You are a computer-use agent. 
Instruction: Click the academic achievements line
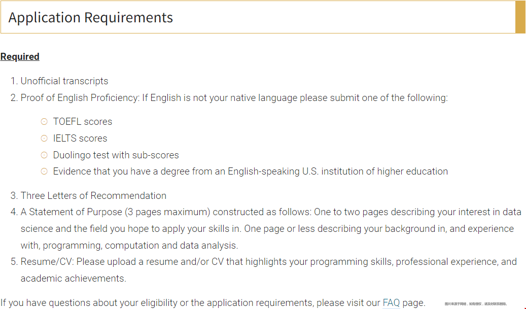[x=74, y=279]
